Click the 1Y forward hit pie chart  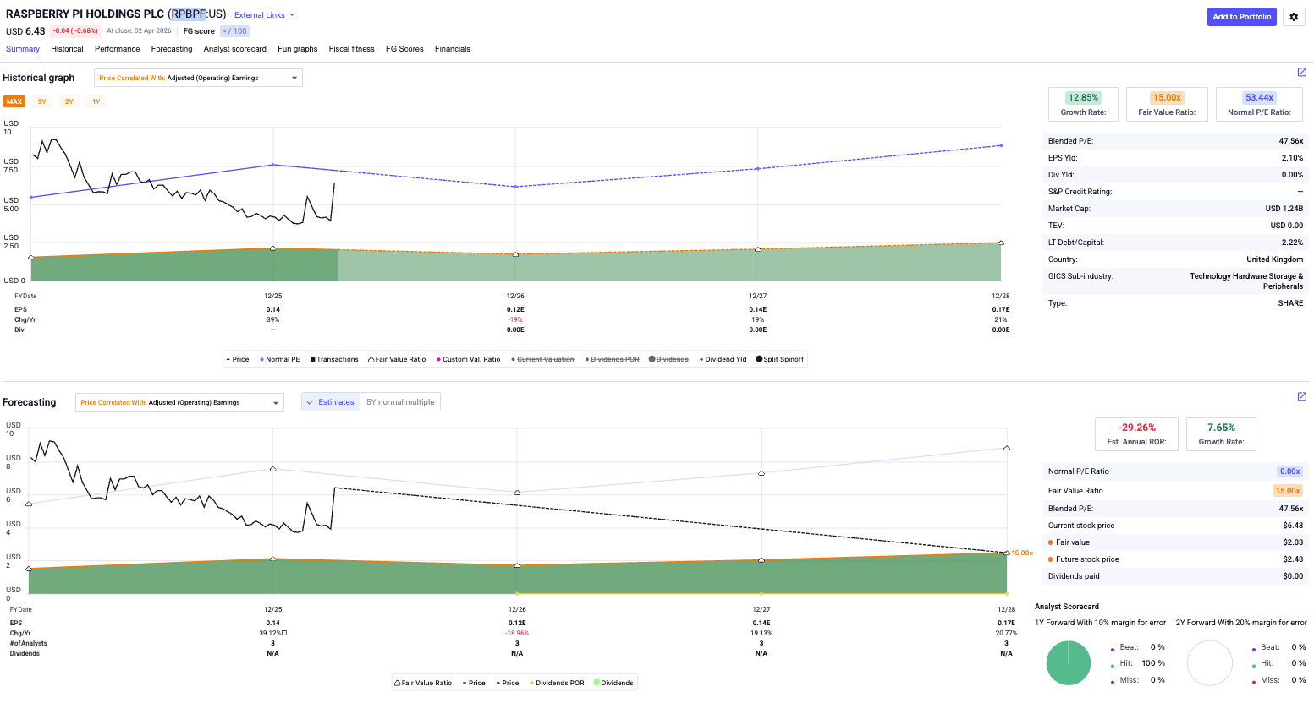1069,663
